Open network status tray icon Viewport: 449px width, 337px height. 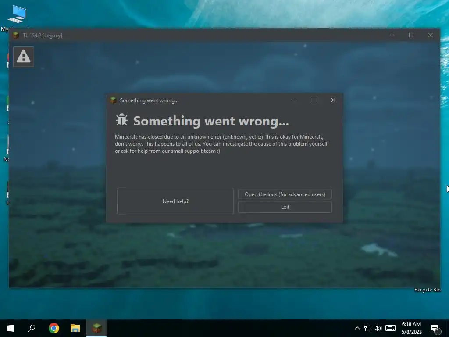[x=368, y=328]
